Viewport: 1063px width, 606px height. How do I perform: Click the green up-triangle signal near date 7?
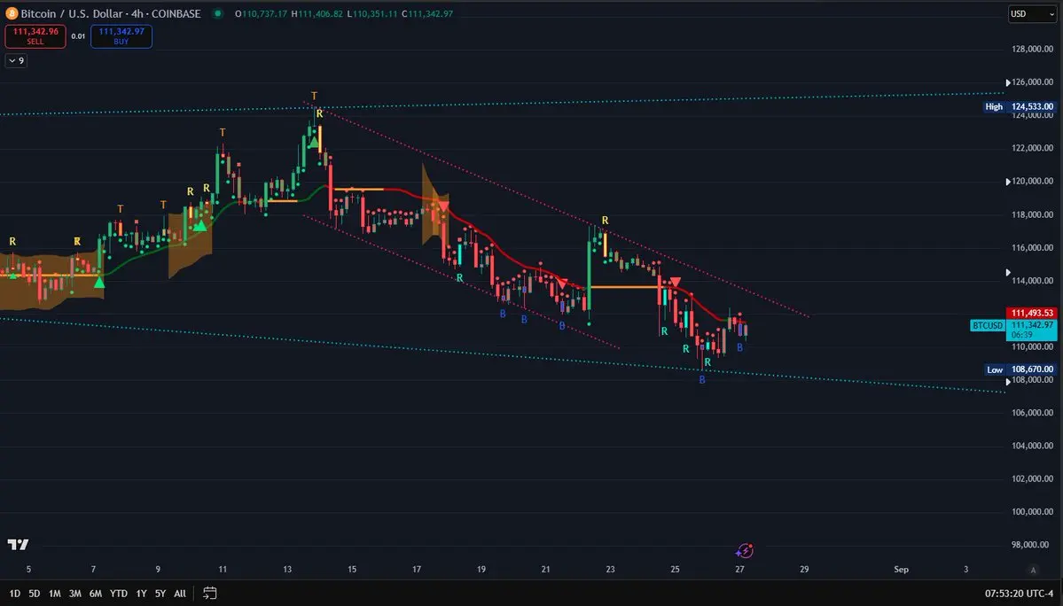[x=99, y=283]
